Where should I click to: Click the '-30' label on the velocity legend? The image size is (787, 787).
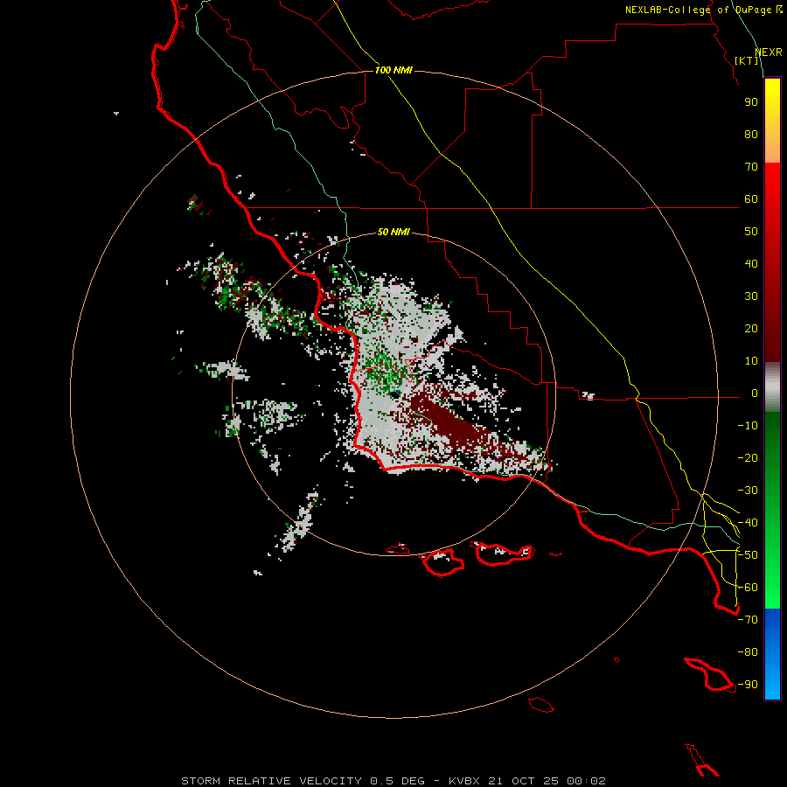pyautogui.click(x=748, y=491)
